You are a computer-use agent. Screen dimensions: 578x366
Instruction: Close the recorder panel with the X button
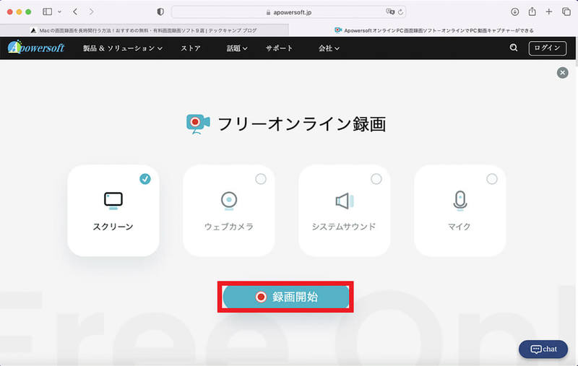tap(562, 73)
